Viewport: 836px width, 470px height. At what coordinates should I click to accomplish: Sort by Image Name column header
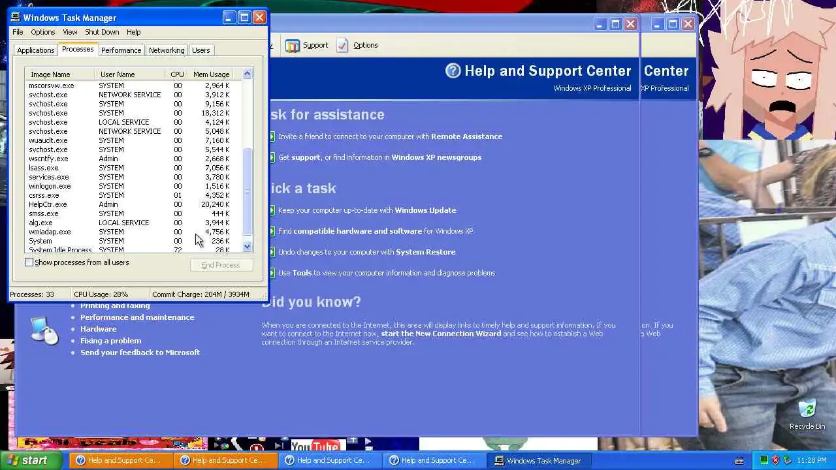59,74
